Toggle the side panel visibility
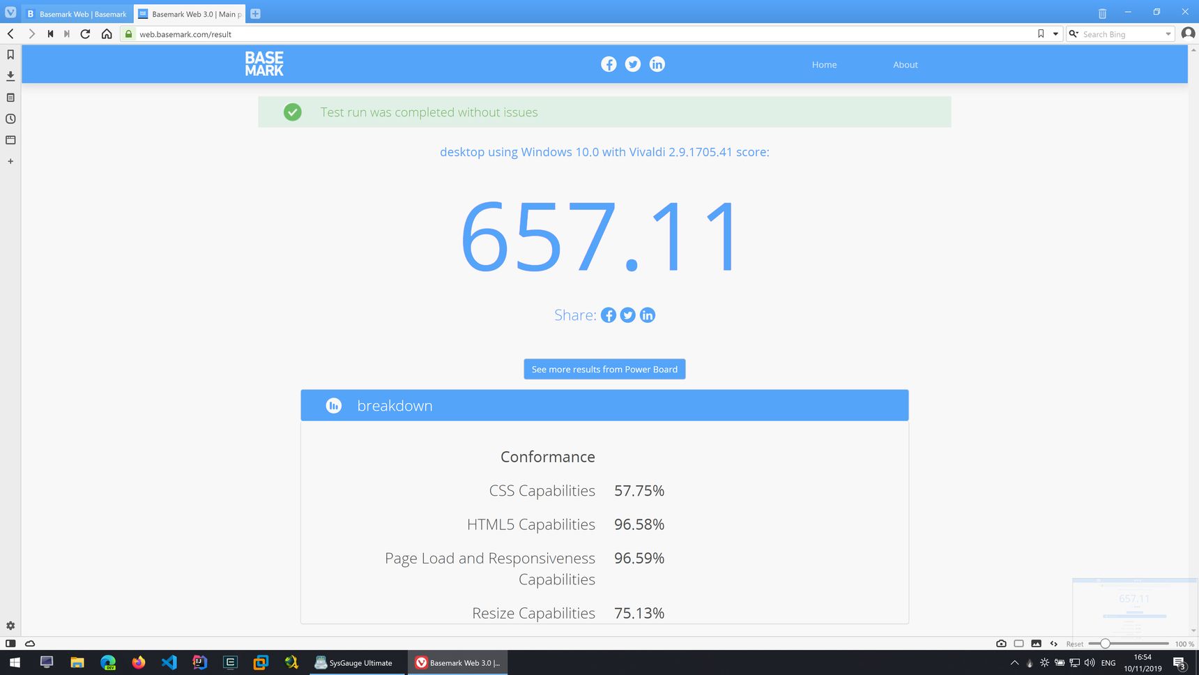Screen dimensions: 1199x675 [x=10, y=644]
